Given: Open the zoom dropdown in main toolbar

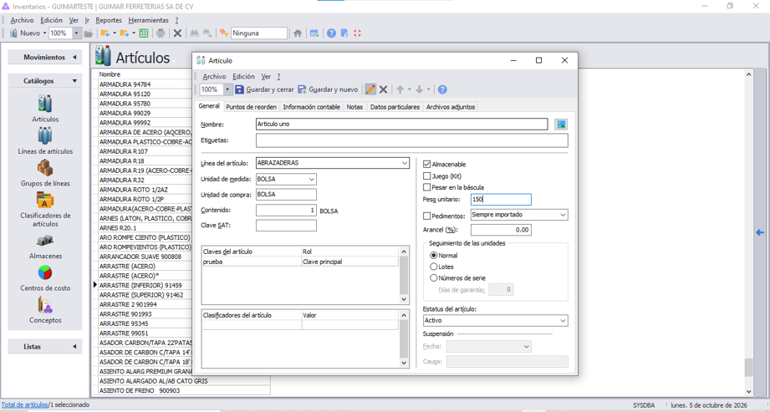Looking at the screenshot, I should click(x=76, y=33).
